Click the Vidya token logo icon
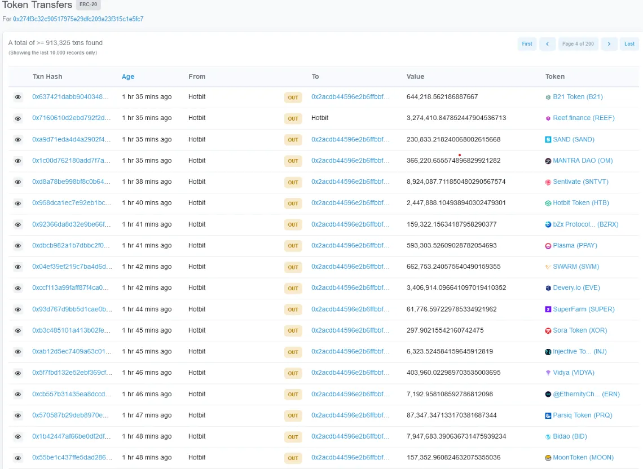 (548, 373)
